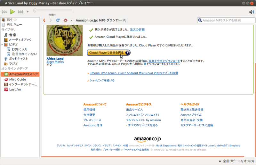Image resolution: width=256 pixels, height=165 pixels.
Task: Start playback with the green play button
Action: (x=12, y=12)
